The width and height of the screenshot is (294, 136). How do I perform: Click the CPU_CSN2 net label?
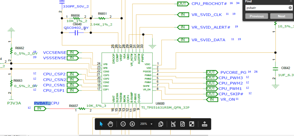point(55,80)
